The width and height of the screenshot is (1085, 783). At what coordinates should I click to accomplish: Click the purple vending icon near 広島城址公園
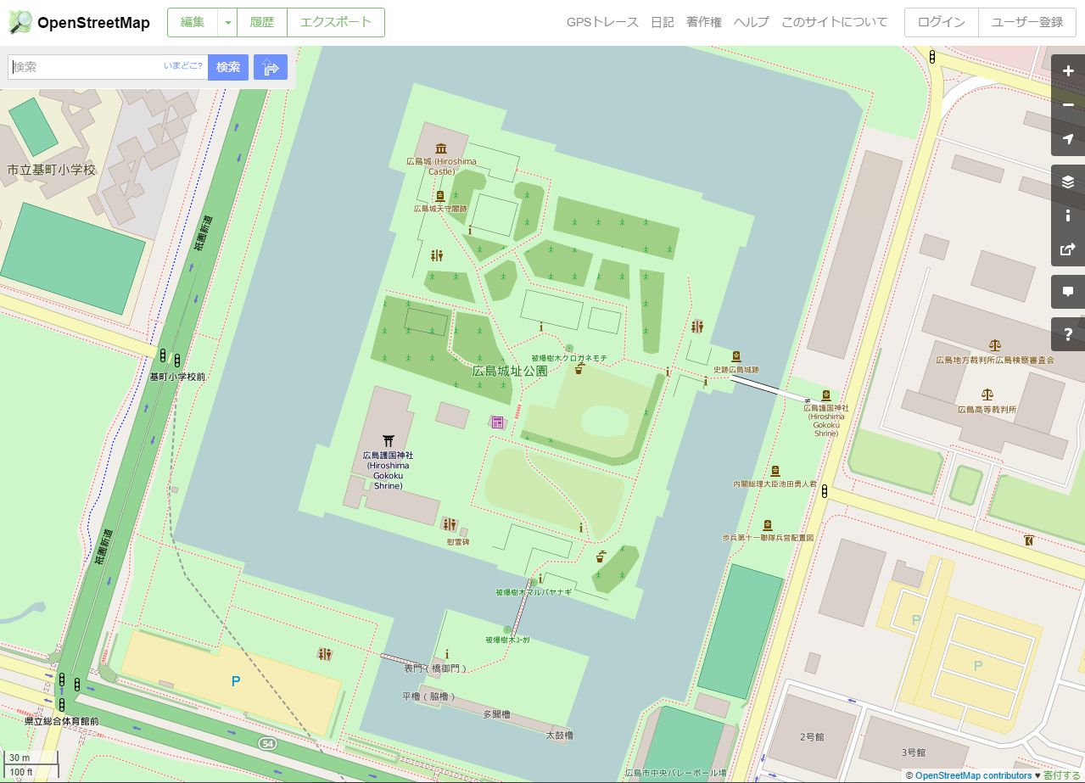[x=497, y=422]
